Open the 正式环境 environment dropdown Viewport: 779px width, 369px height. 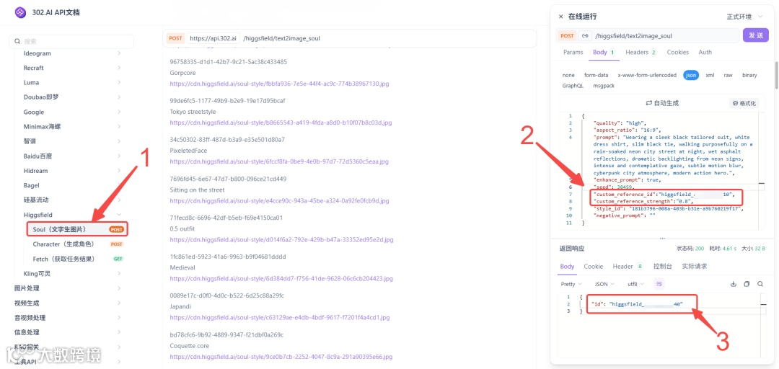(744, 17)
